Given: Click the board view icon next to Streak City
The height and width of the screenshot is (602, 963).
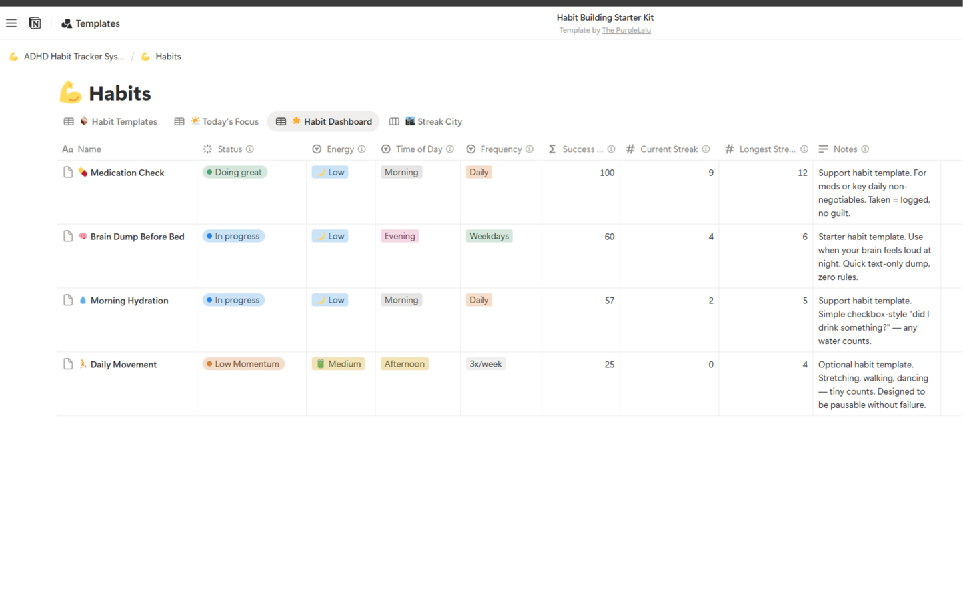Looking at the screenshot, I should pos(393,121).
